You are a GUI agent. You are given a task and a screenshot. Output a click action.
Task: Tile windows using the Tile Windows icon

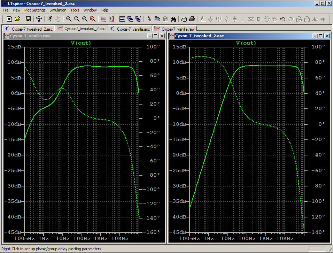click(x=122, y=19)
